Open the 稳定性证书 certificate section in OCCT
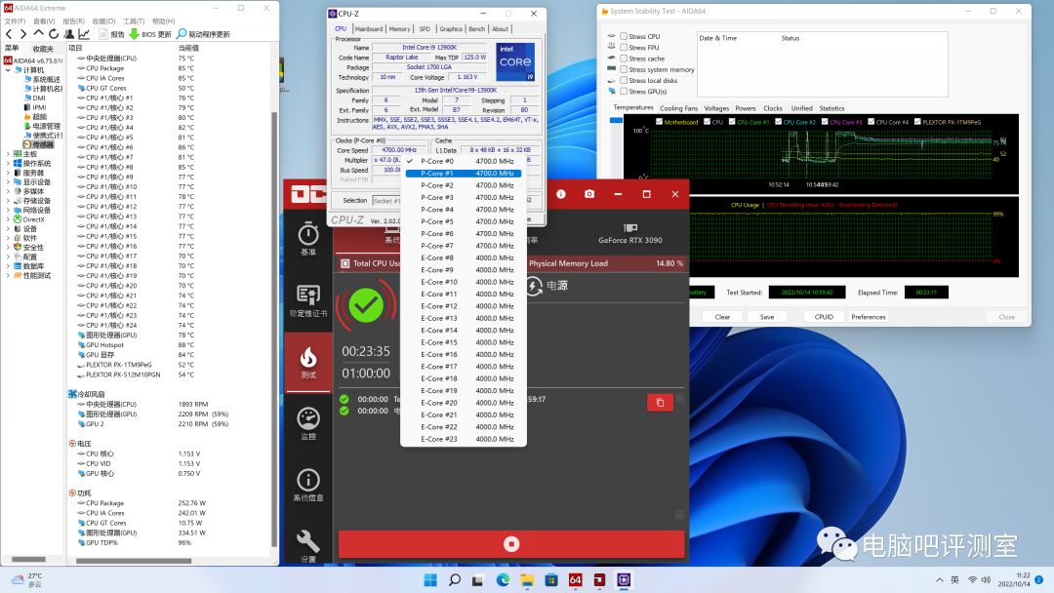The height and width of the screenshot is (593, 1054). point(308,300)
